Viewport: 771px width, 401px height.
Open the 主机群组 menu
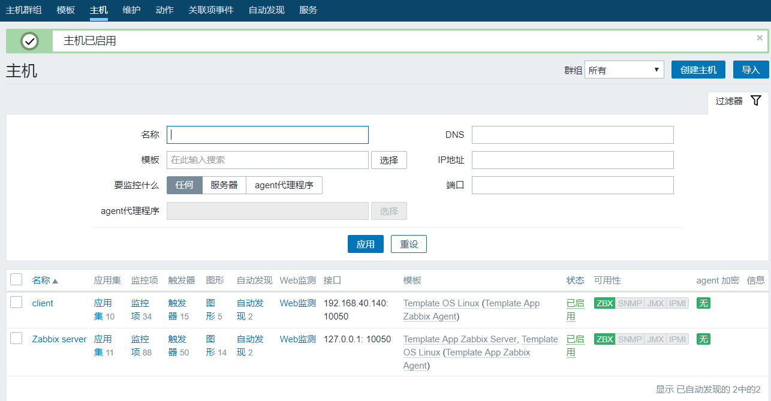pos(24,10)
